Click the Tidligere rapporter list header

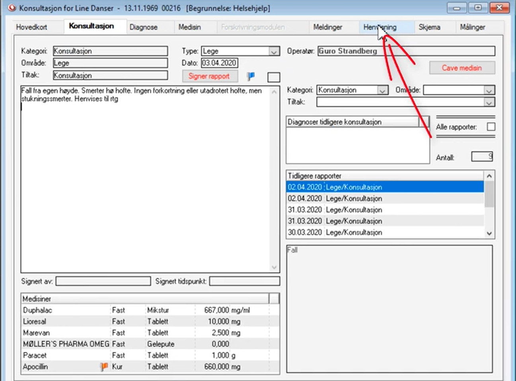pos(385,176)
